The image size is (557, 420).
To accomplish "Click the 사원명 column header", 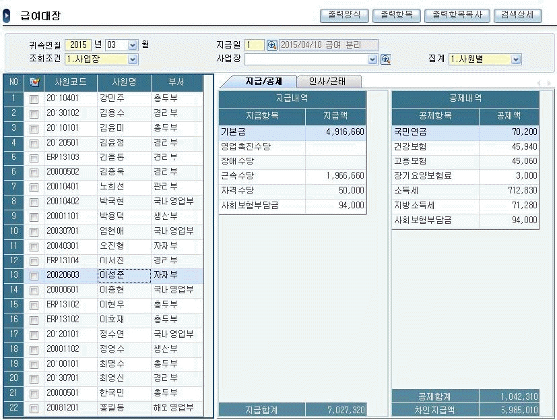I will tap(123, 82).
